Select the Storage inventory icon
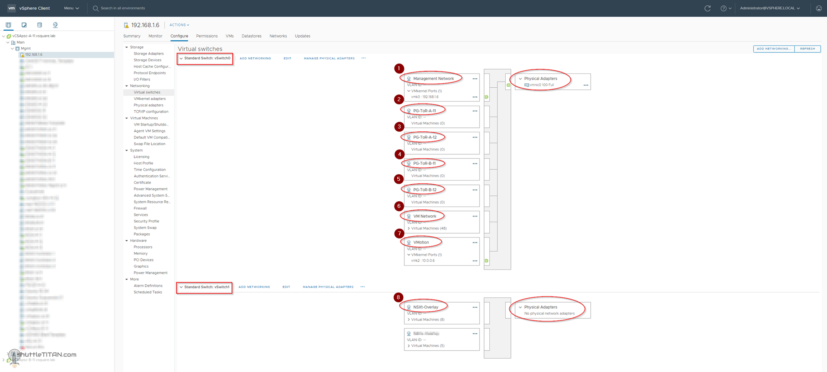This screenshot has height=372, width=827. [x=39, y=25]
